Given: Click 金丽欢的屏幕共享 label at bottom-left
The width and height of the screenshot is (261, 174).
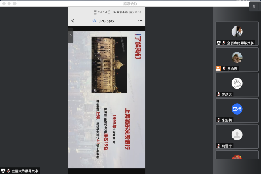Looking at the screenshot, I should 25,171.
